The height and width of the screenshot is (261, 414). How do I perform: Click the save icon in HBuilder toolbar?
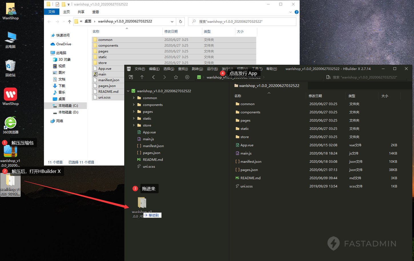point(131,77)
